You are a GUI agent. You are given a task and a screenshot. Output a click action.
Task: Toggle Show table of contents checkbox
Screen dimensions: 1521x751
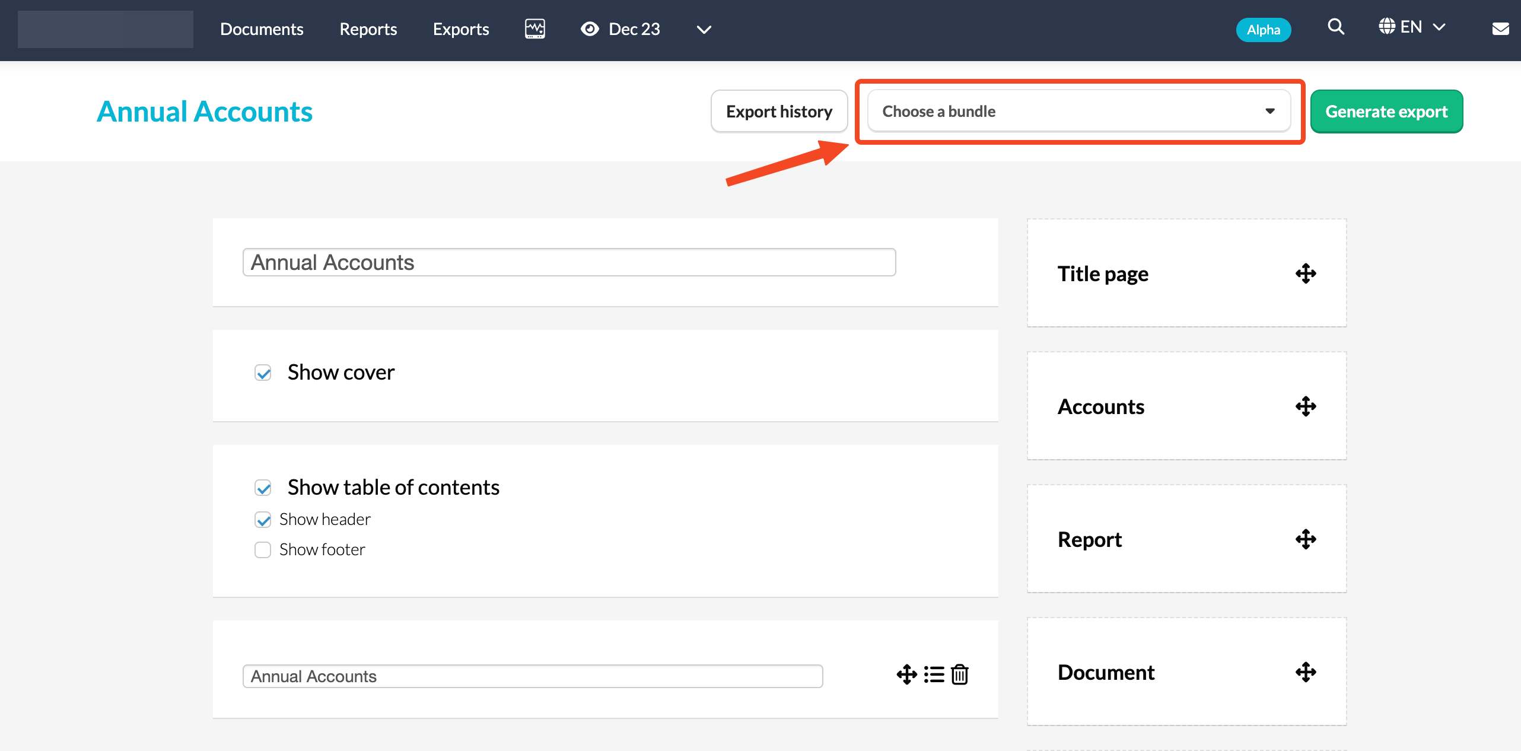pos(263,488)
